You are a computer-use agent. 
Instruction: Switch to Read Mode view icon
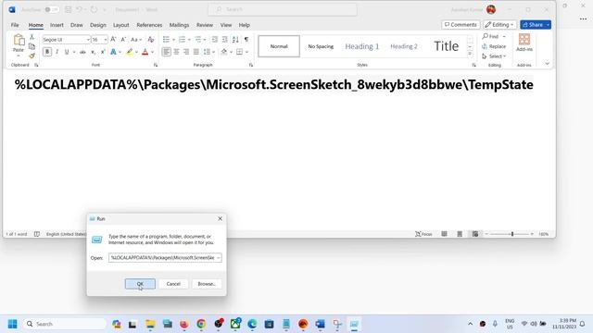(445, 234)
